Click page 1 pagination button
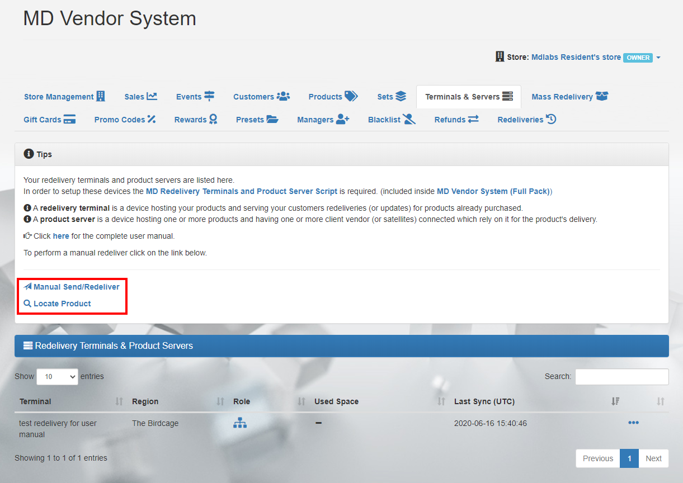 629,458
